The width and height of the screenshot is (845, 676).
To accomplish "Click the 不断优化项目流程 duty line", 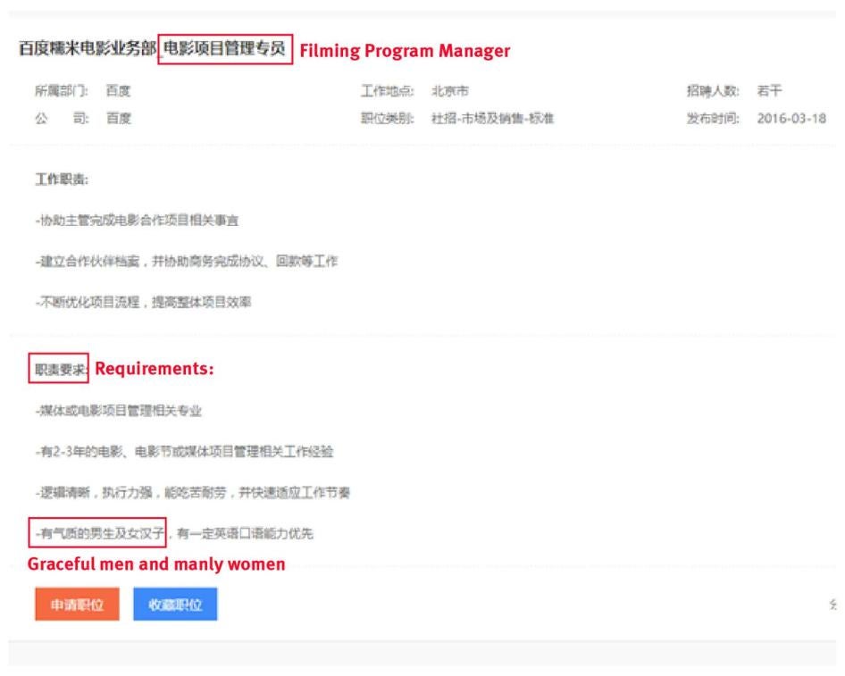I will point(143,303).
